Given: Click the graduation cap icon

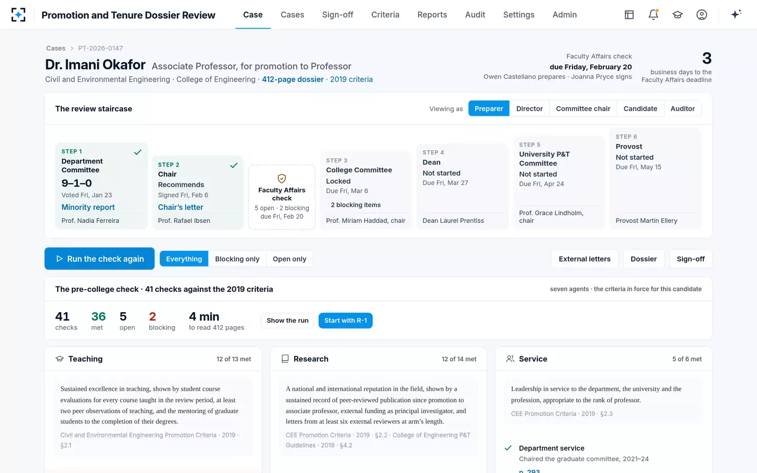Looking at the screenshot, I should (x=678, y=15).
